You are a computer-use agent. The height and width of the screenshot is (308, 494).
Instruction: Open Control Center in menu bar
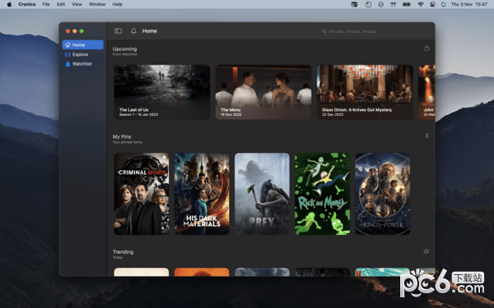[x=432, y=4]
